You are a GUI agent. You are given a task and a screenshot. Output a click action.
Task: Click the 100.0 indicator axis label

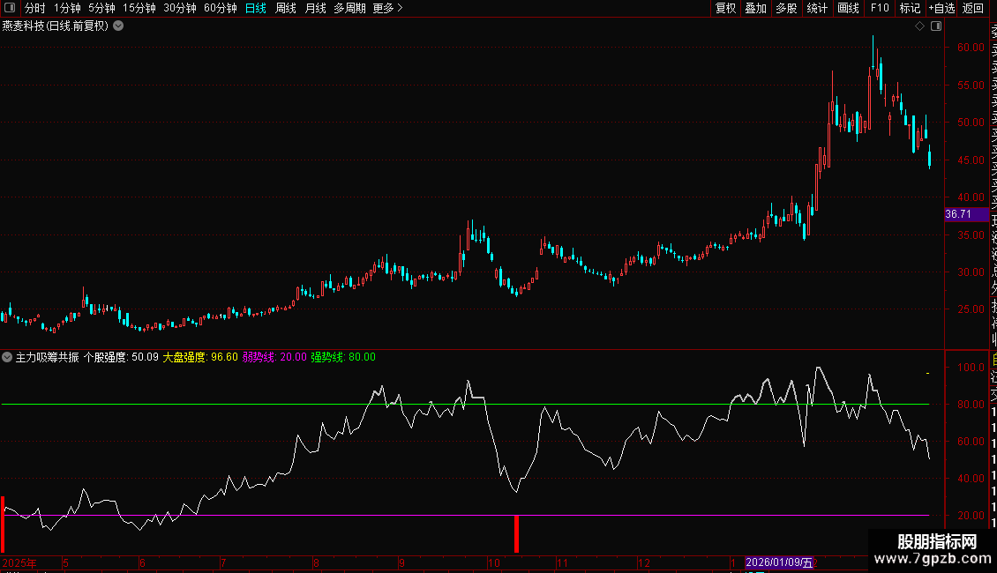(x=971, y=368)
